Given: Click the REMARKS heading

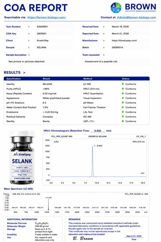Looking at the screenshot, I should pyautogui.click(x=74, y=219).
